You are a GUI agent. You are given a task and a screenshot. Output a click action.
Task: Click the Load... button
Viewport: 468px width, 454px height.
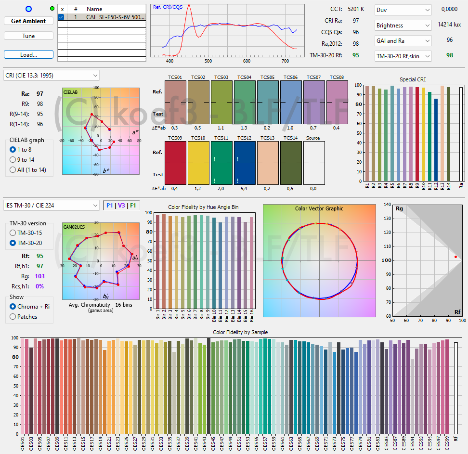click(x=28, y=55)
